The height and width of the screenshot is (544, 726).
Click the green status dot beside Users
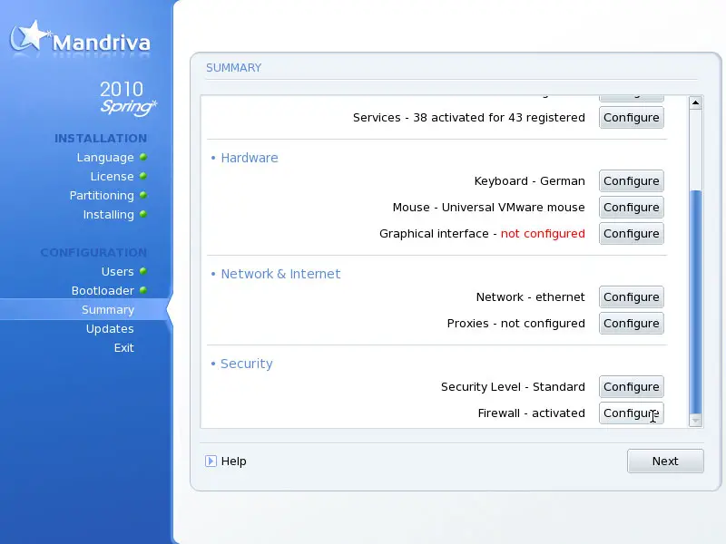click(x=143, y=271)
